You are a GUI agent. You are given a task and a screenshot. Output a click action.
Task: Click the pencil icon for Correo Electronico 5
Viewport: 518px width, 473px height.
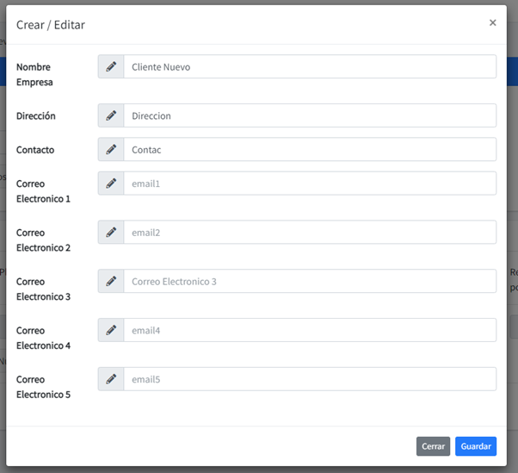click(111, 379)
